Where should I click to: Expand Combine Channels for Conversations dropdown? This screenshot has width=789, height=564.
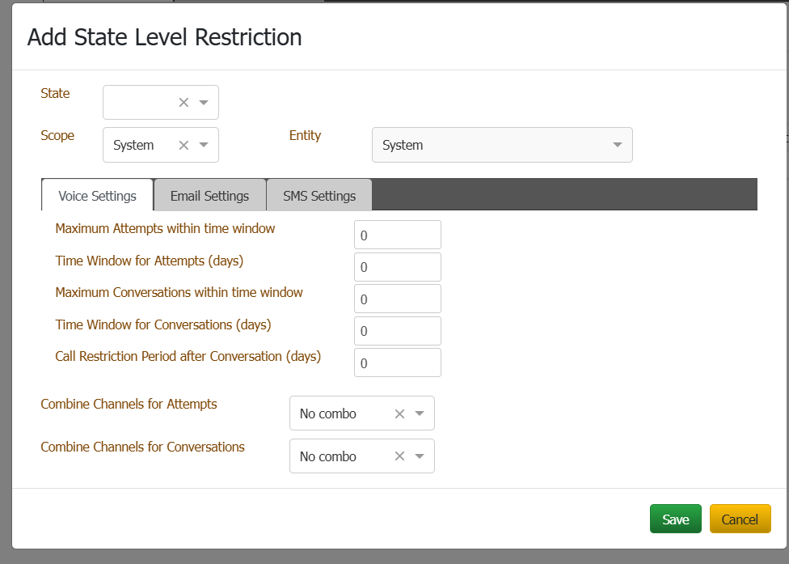pos(420,456)
